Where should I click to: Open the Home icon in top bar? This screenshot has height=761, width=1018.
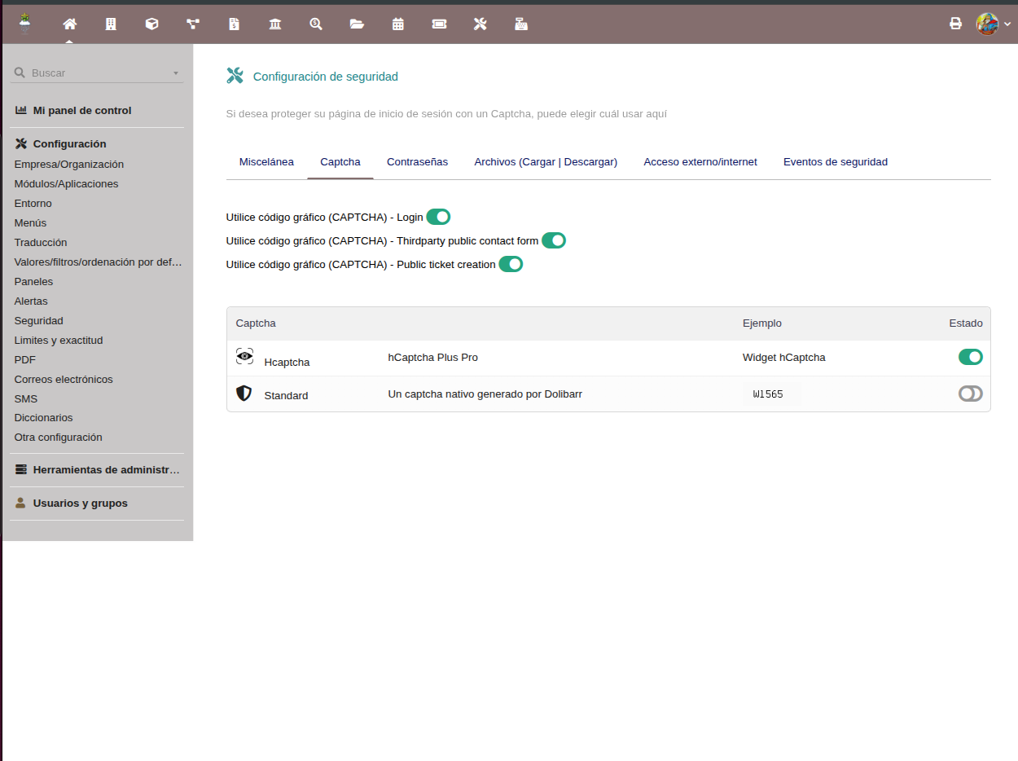69,24
